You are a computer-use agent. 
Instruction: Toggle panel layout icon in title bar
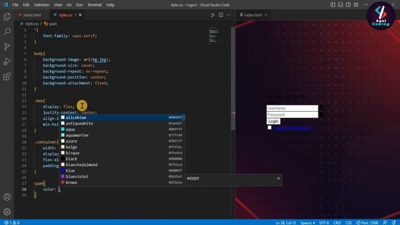pyautogui.click(x=341, y=4)
